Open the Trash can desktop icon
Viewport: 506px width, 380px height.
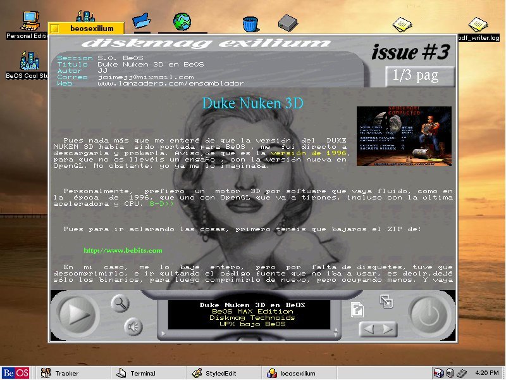pyautogui.click(x=250, y=23)
